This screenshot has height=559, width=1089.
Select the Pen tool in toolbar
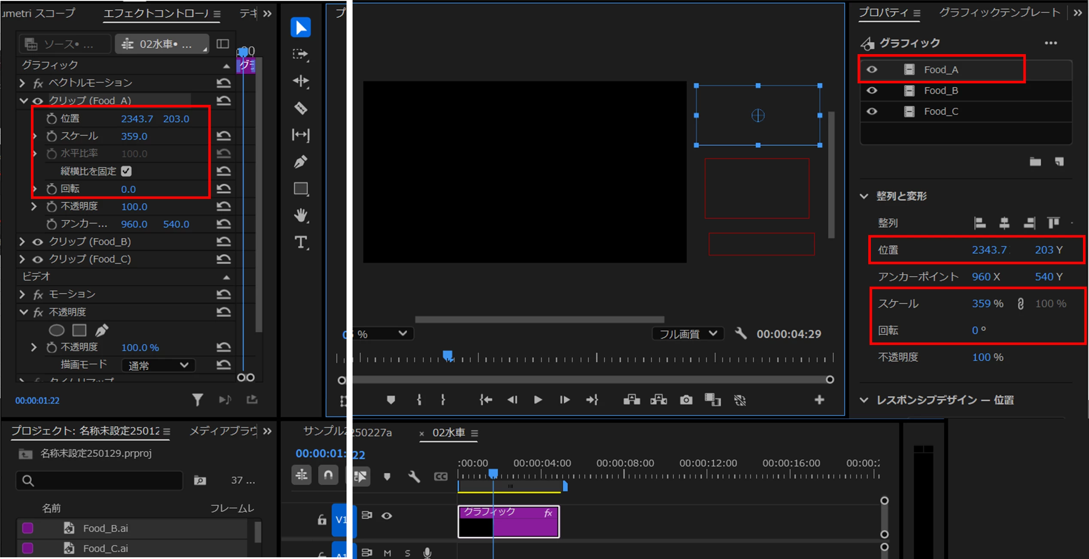(301, 162)
